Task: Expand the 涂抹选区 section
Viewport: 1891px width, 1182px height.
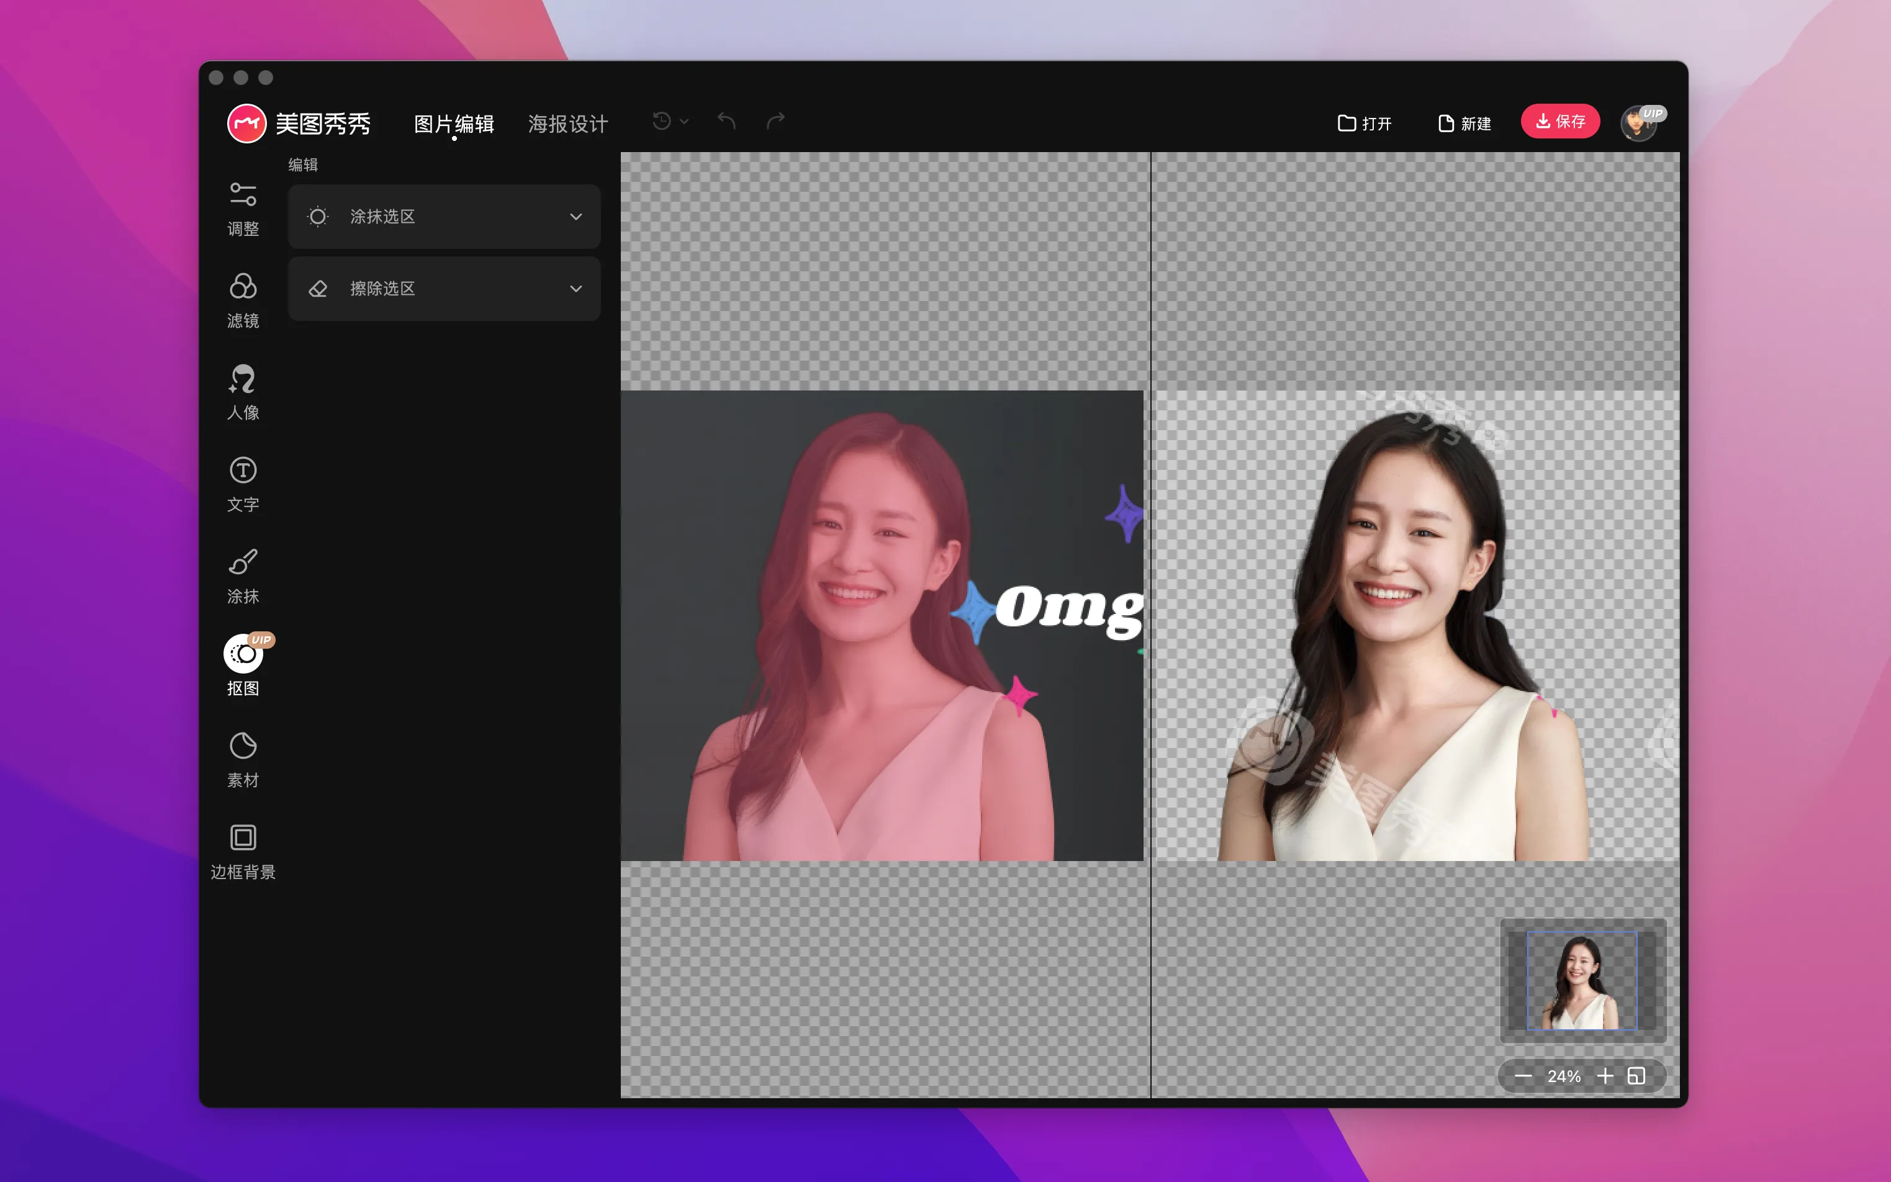Action: click(444, 217)
